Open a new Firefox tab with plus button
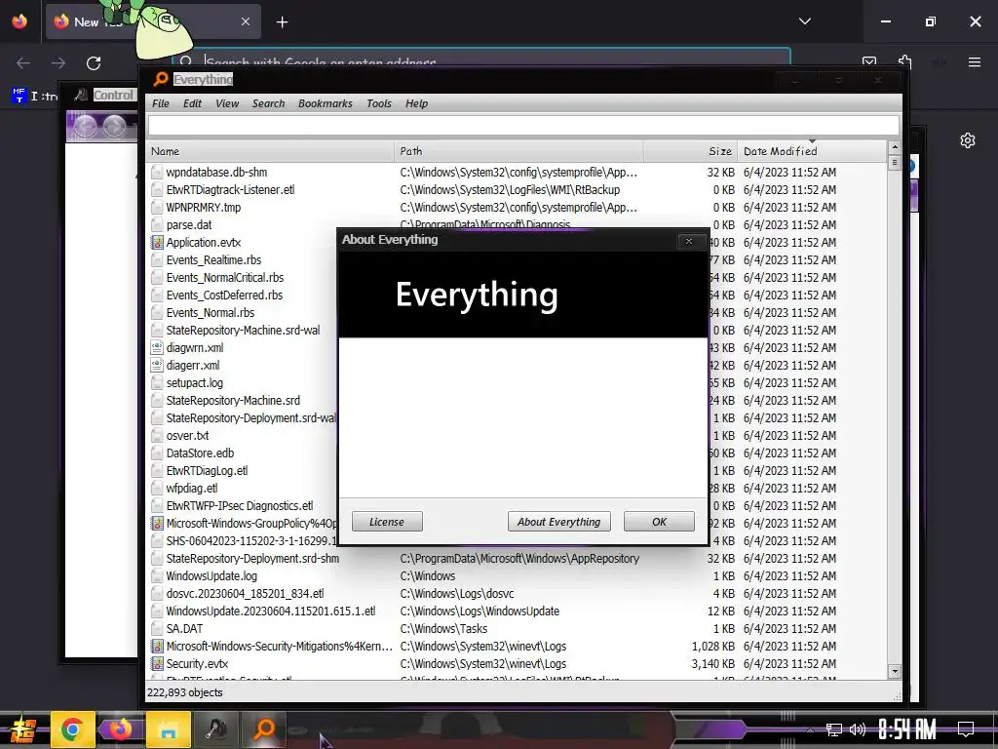 282,22
